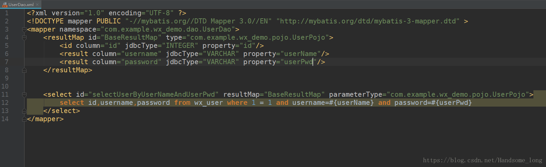
Task: Click the parameterType value on line 11
Action: click(458, 94)
